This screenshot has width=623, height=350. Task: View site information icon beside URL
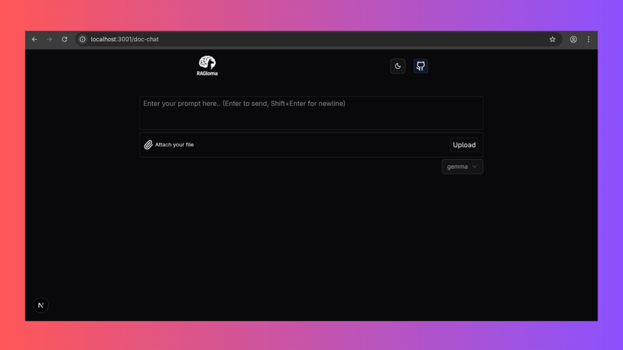(x=83, y=39)
